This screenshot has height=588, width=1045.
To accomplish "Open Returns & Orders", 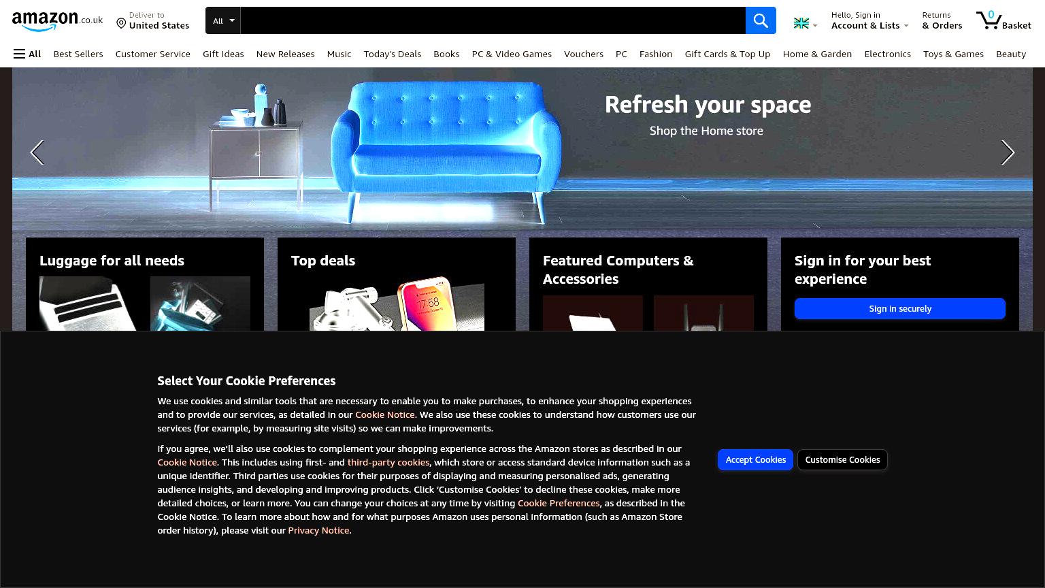I will (942, 20).
